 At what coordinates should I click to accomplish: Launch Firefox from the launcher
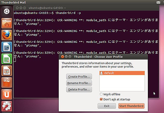(7, 35)
